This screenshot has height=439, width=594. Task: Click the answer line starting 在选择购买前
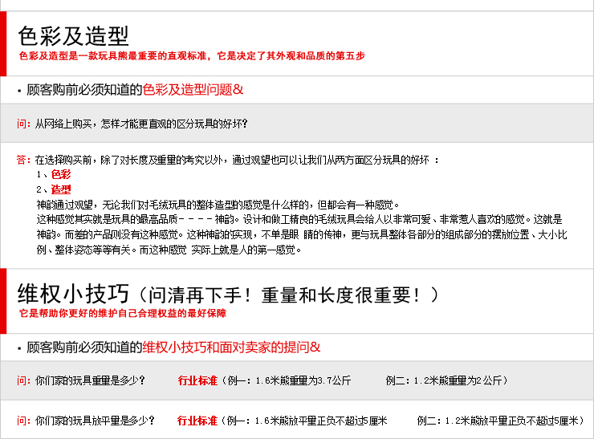(237, 160)
